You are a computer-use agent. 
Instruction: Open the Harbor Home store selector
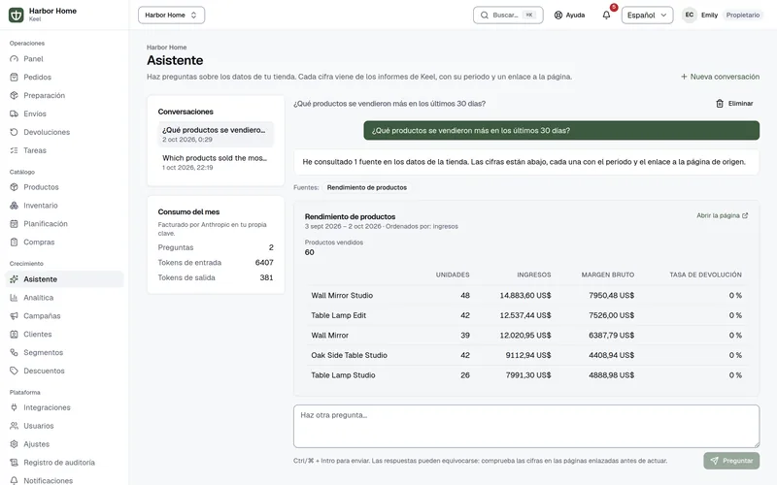tap(172, 15)
